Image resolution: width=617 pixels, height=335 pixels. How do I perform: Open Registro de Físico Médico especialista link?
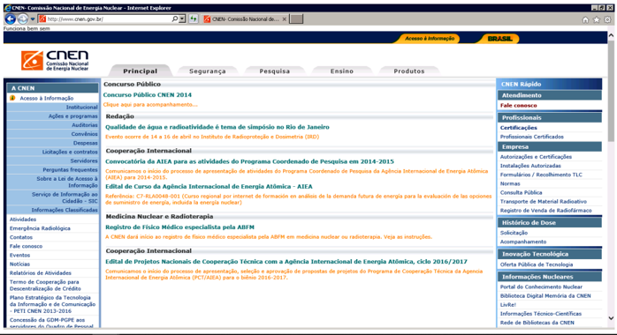tap(179, 227)
